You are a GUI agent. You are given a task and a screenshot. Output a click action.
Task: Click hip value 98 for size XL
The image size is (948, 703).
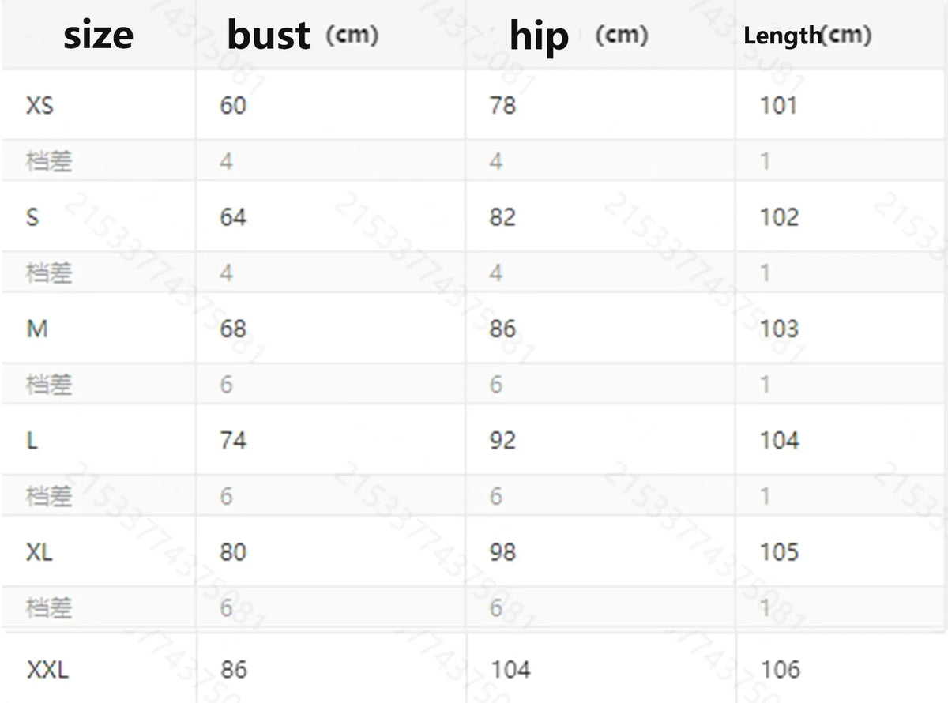coord(502,552)
